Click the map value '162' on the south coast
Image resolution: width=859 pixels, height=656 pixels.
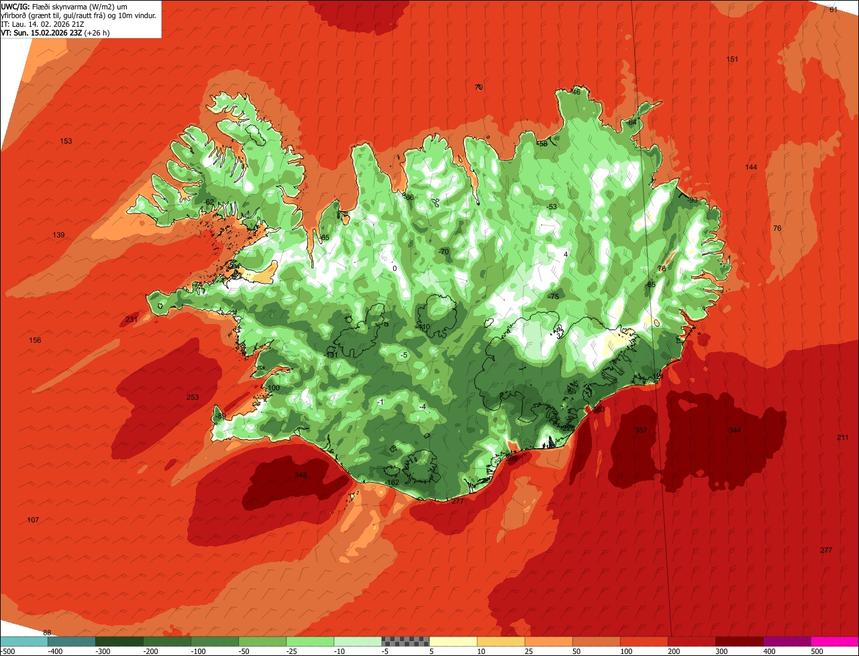pyautogui.click(x=393, y=482)
